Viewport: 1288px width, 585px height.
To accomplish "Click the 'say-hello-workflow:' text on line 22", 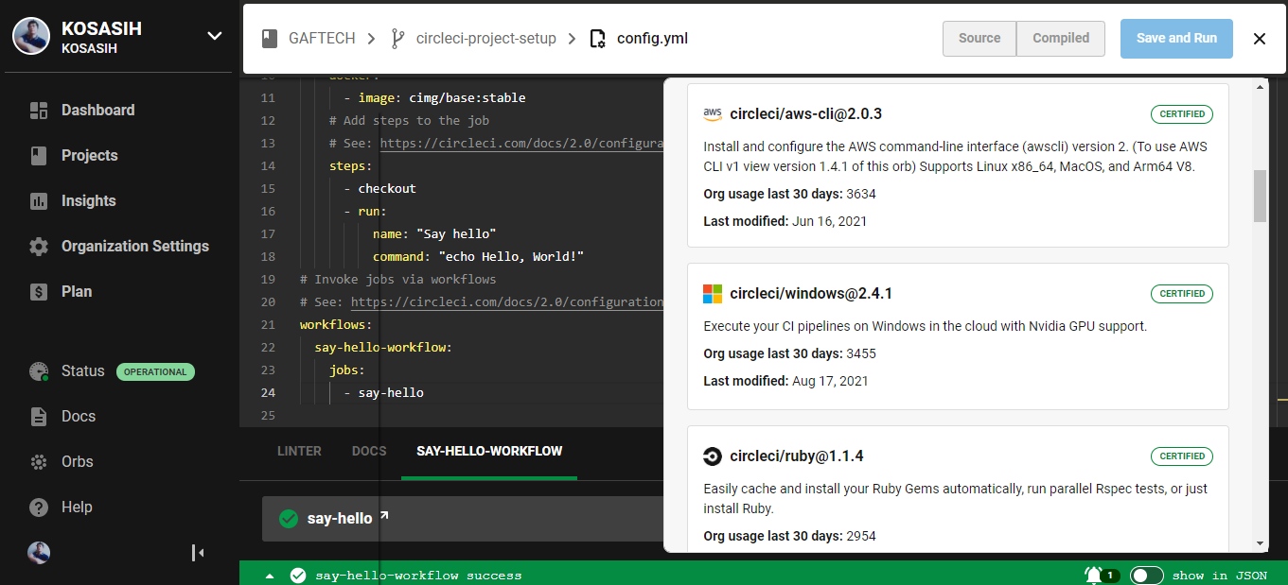I will click(x=383, y=348).
